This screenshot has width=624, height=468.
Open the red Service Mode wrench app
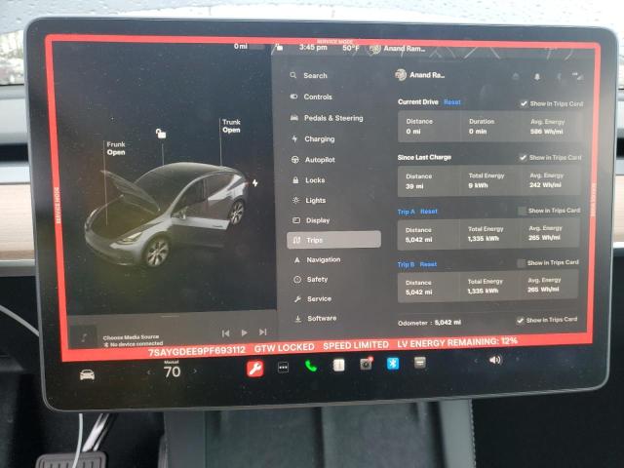pyautogui.click(x=254, y=369)
